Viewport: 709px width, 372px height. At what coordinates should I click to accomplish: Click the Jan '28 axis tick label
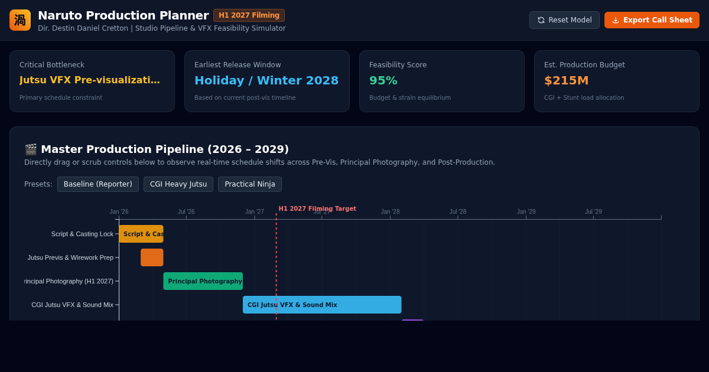pos(390,212)
